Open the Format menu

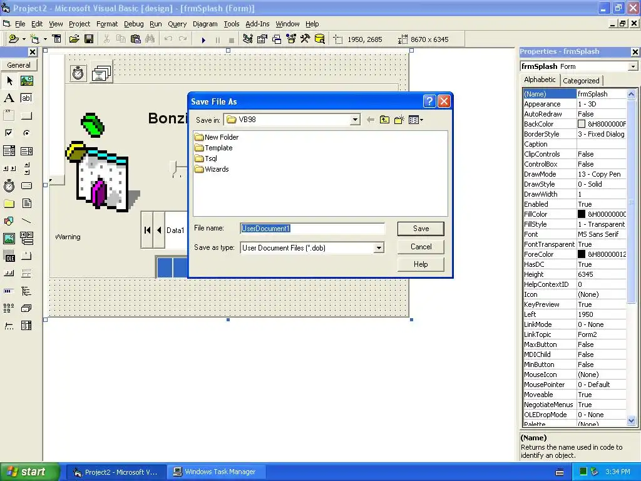(106, 24)
